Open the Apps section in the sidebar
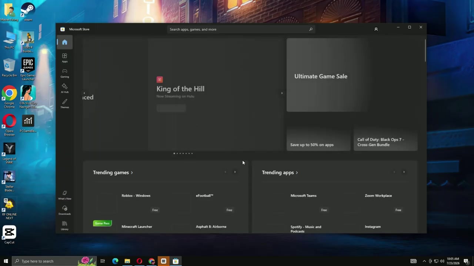474x266 pixels. tap(64, 58)
